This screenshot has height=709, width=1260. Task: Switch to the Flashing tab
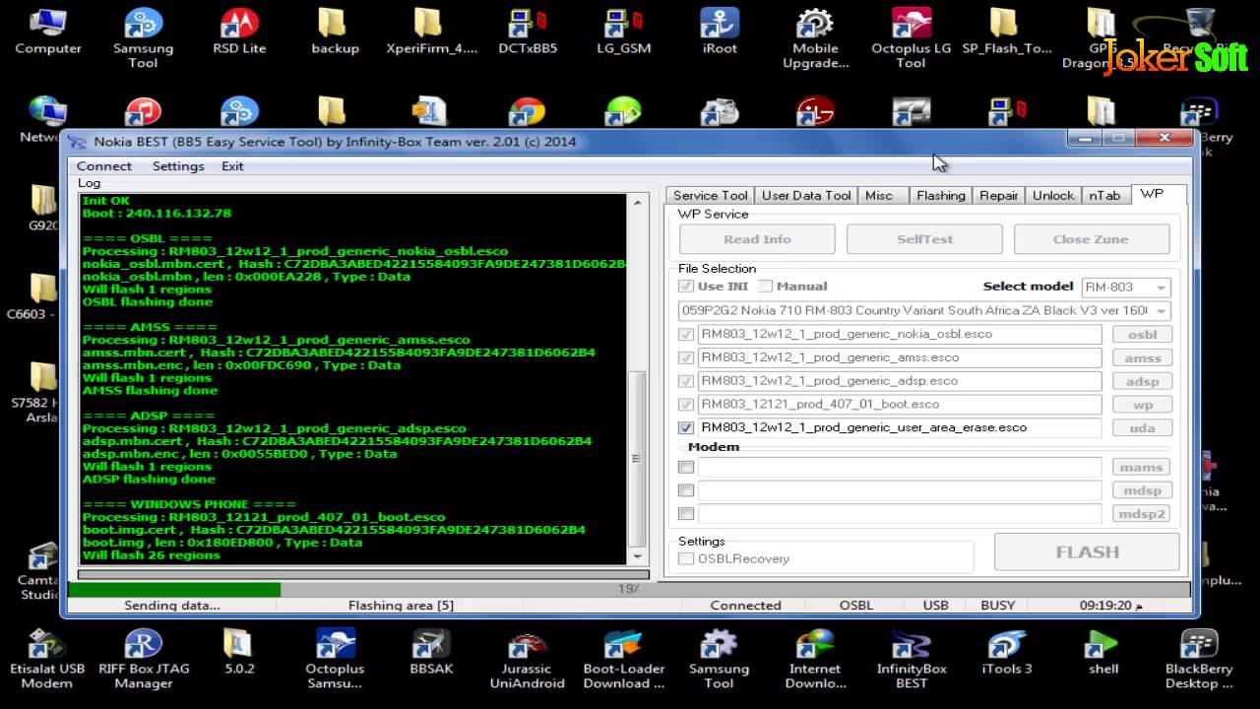coord(940,195)
